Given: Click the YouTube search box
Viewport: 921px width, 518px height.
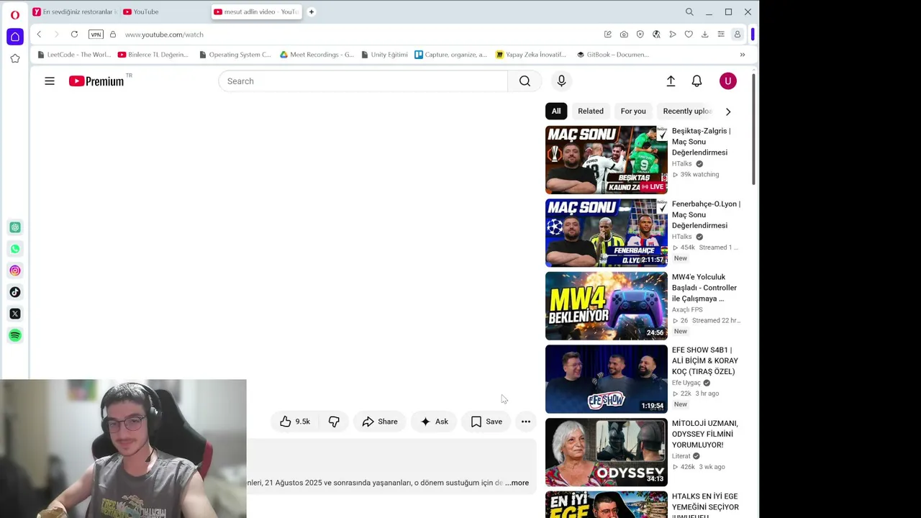Looking at the screenshot, I should coord(363,81).
